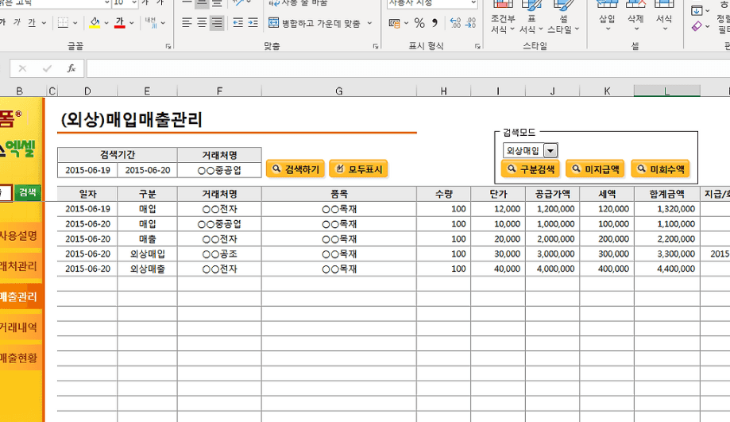Expand Merge and Center options arrow
The width and height of the screenshot is (730, 422).
[x=369, y=23]
